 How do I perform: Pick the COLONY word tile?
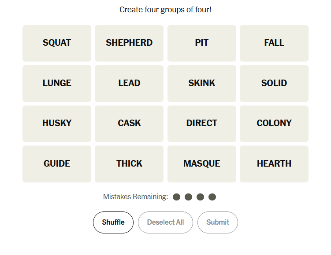[x=274, y=124]
